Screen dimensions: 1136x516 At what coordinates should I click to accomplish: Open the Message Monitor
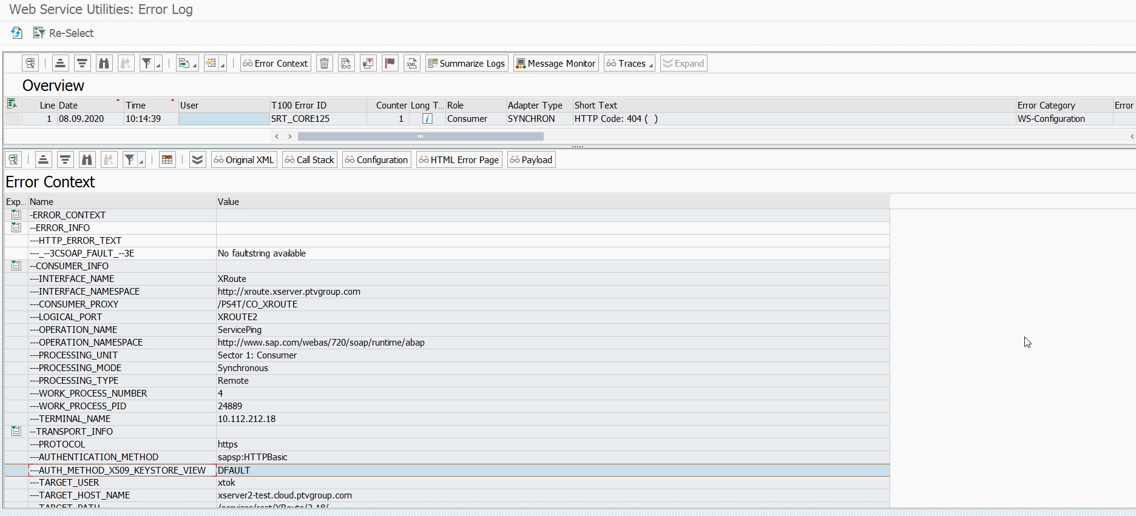click(x=556, y=64)
